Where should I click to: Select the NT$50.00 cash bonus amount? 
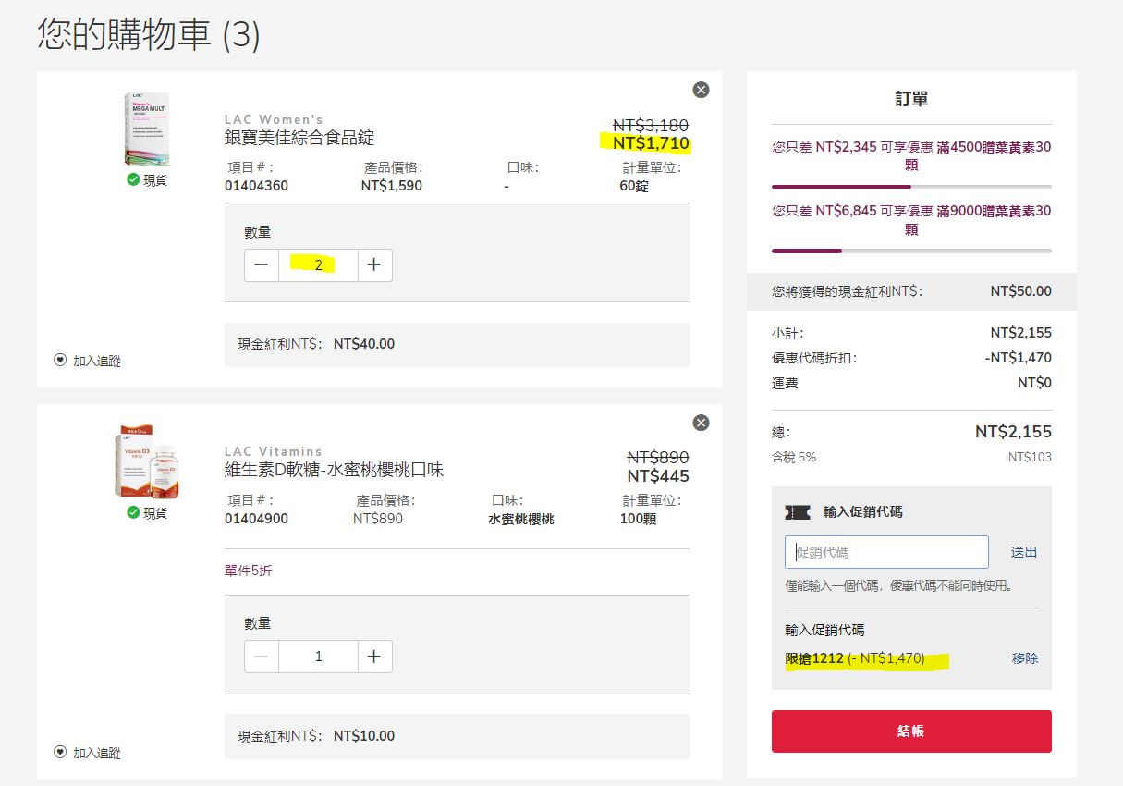[1020, 290]
